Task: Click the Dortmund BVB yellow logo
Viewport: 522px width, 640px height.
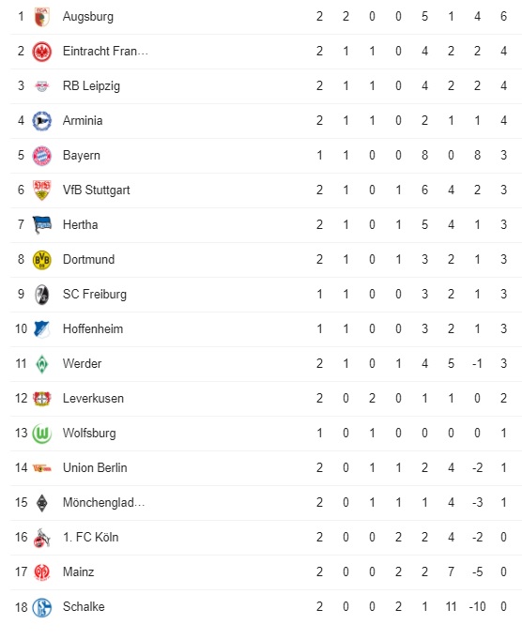Action: pos(41,260)
